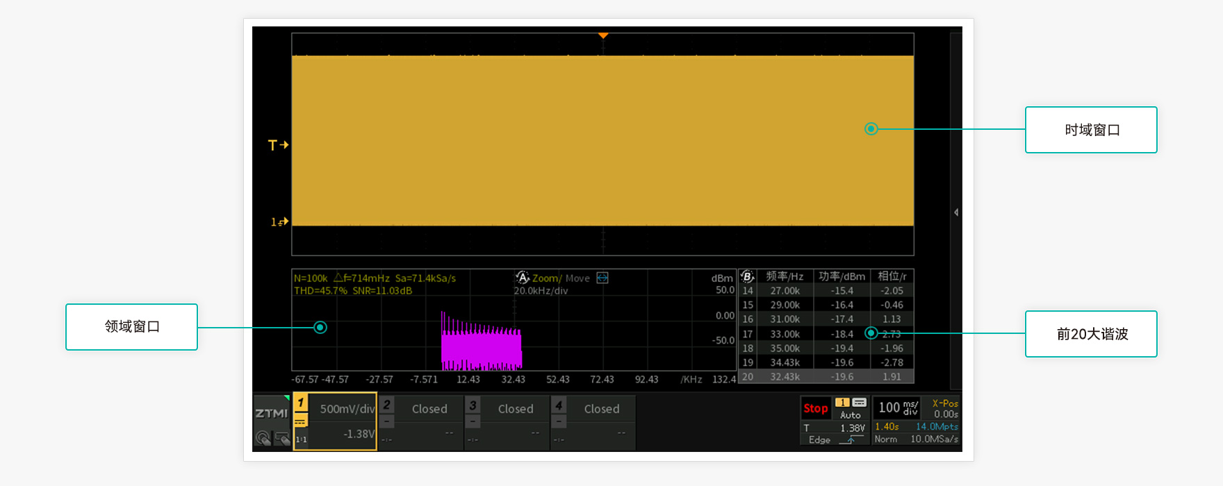This screenshot has width=1223, height=486.
Task: Click the knob A icon next to Zoom
Action: [523, 278]
